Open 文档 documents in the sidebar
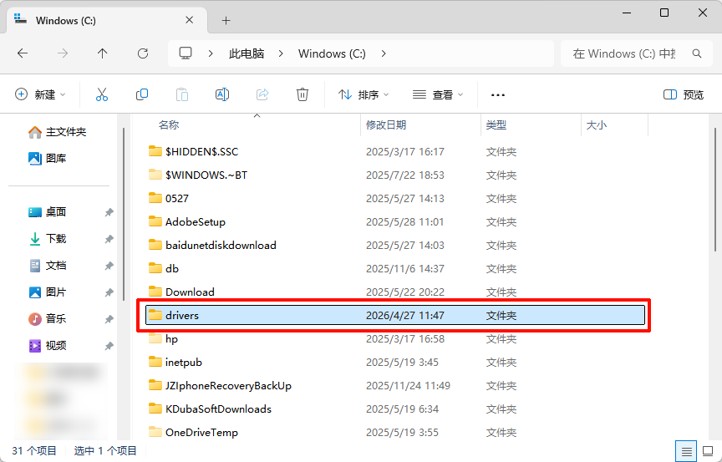Screen dimensions: 722x462 (x=48, y=266)
